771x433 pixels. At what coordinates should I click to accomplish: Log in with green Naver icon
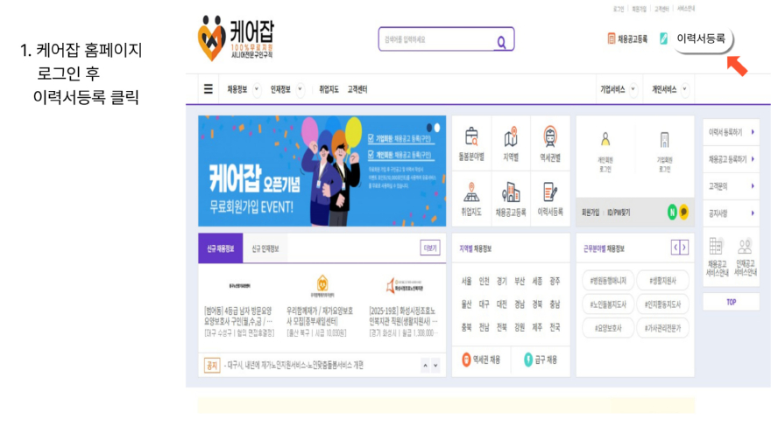tap(672, 212)
